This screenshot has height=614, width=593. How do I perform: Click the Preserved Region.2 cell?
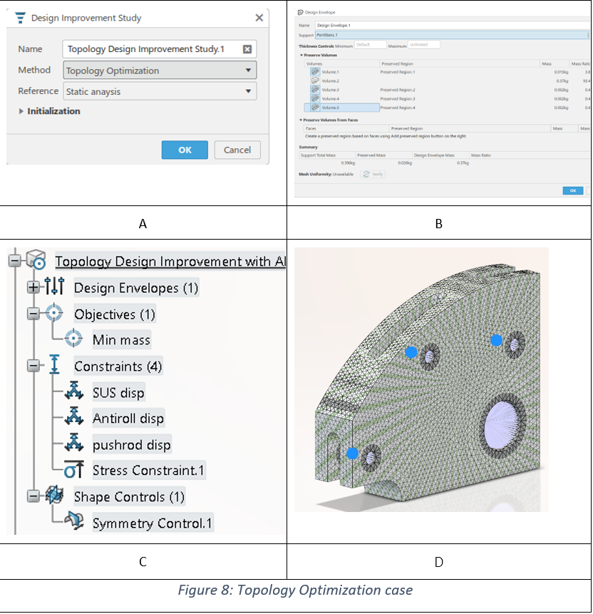tap(397, 90)
